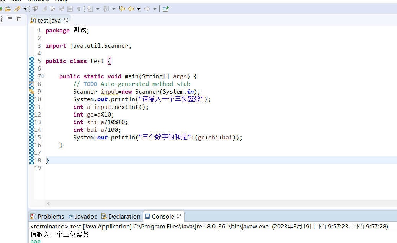Viewport: 397px width, 243px height.
Task: Click the task marker on line 8
Action: tap(32, 84)
